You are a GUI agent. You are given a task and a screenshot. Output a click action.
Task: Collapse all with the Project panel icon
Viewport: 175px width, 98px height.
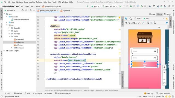tap(26, 10)
